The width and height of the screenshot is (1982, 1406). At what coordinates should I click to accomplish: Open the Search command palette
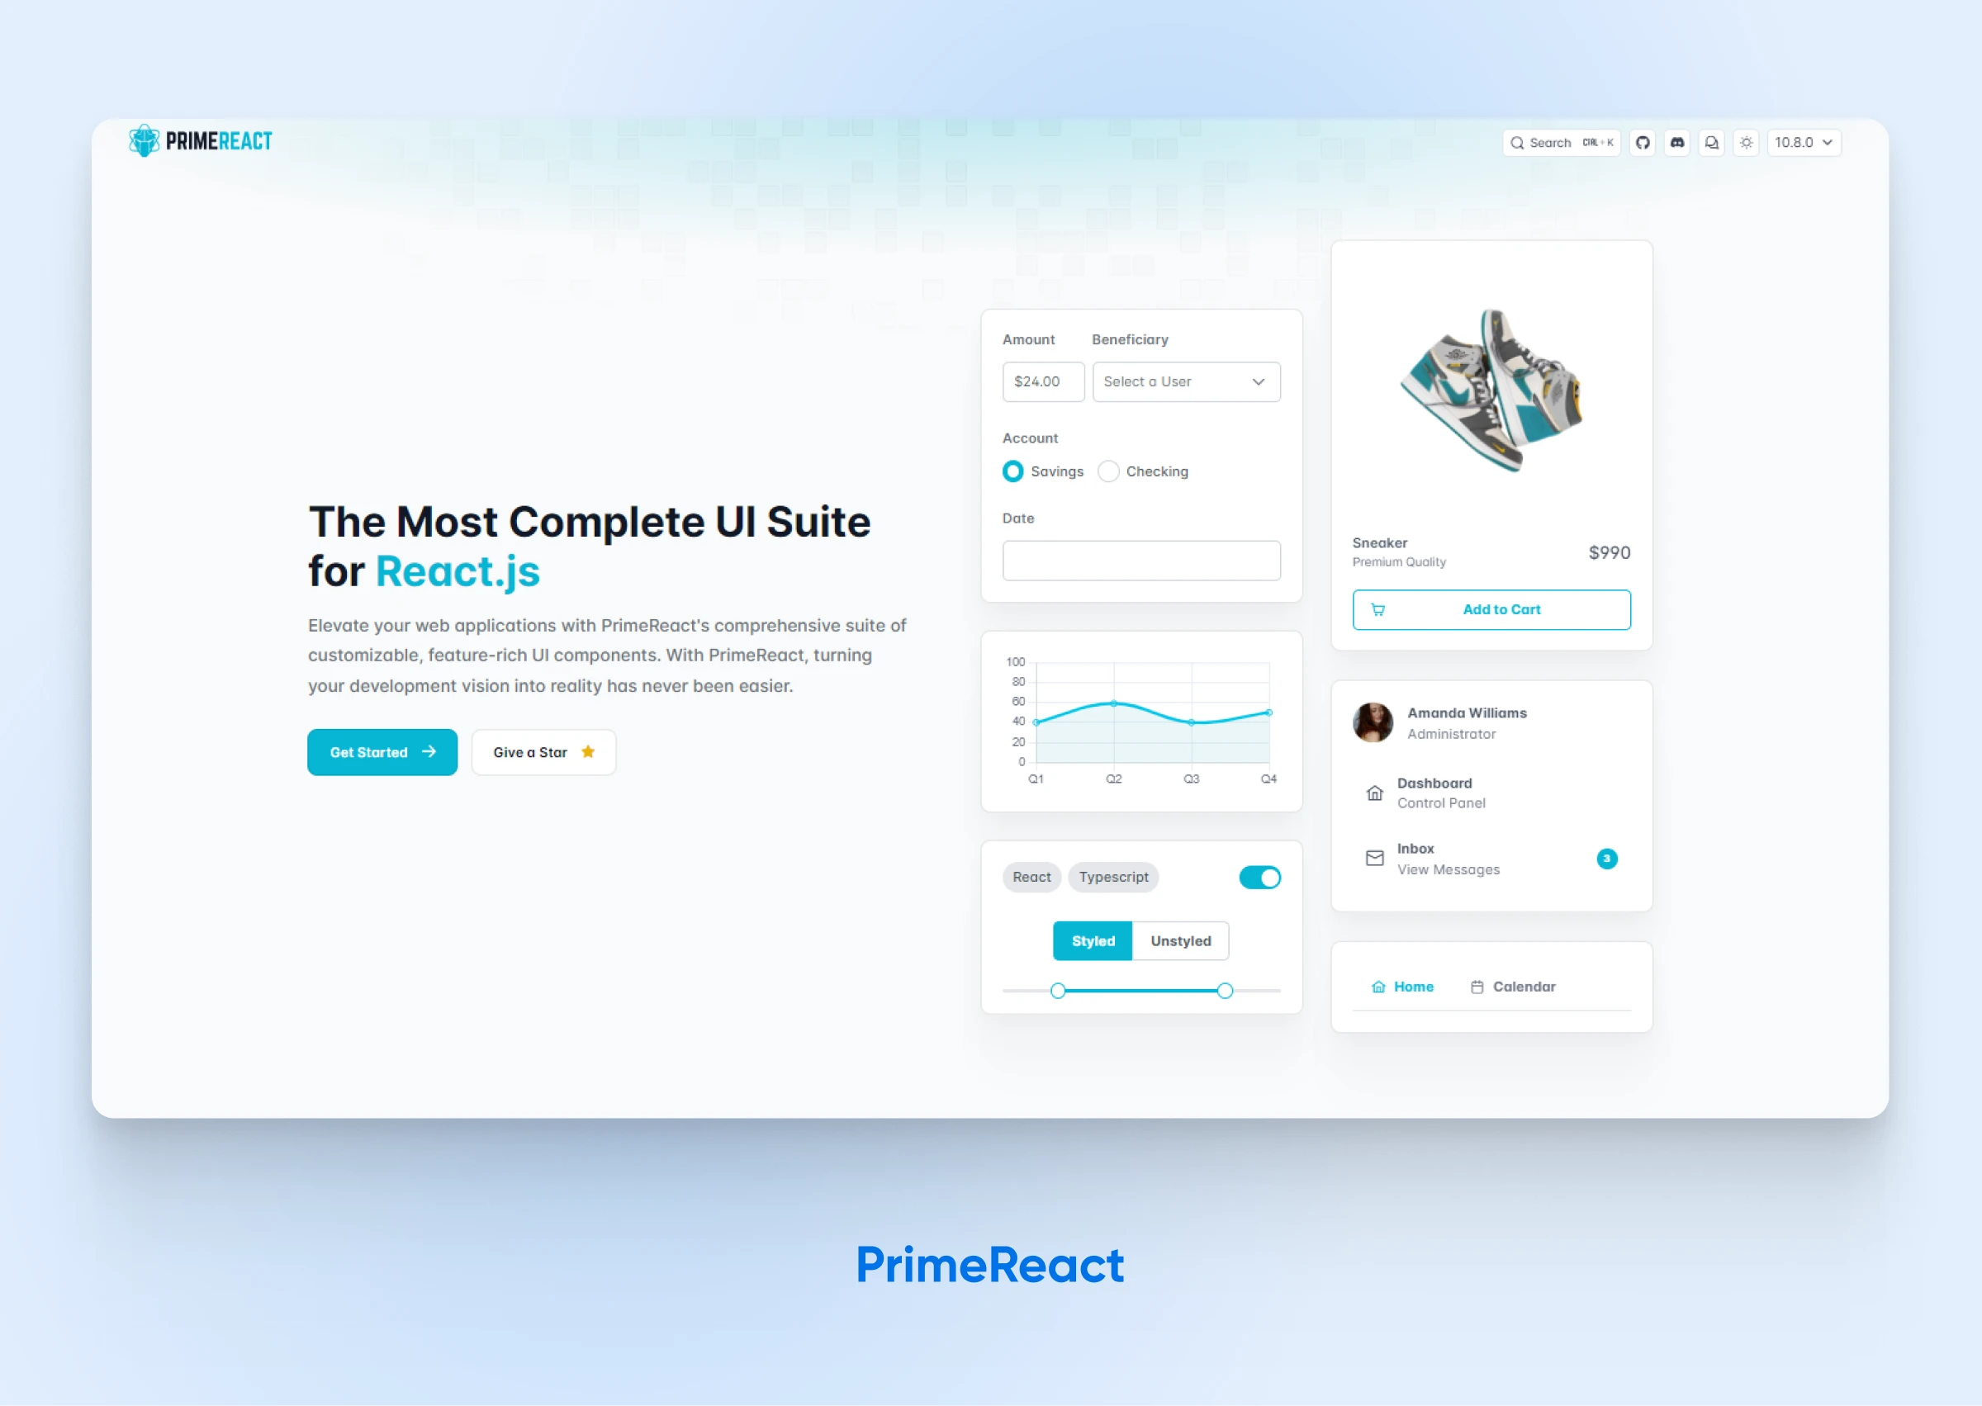tap(1556, 140)
